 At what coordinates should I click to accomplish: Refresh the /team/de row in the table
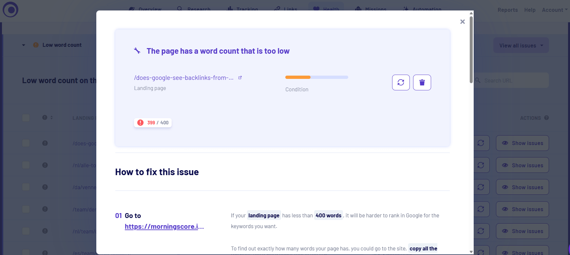click(x=481, y=209)
